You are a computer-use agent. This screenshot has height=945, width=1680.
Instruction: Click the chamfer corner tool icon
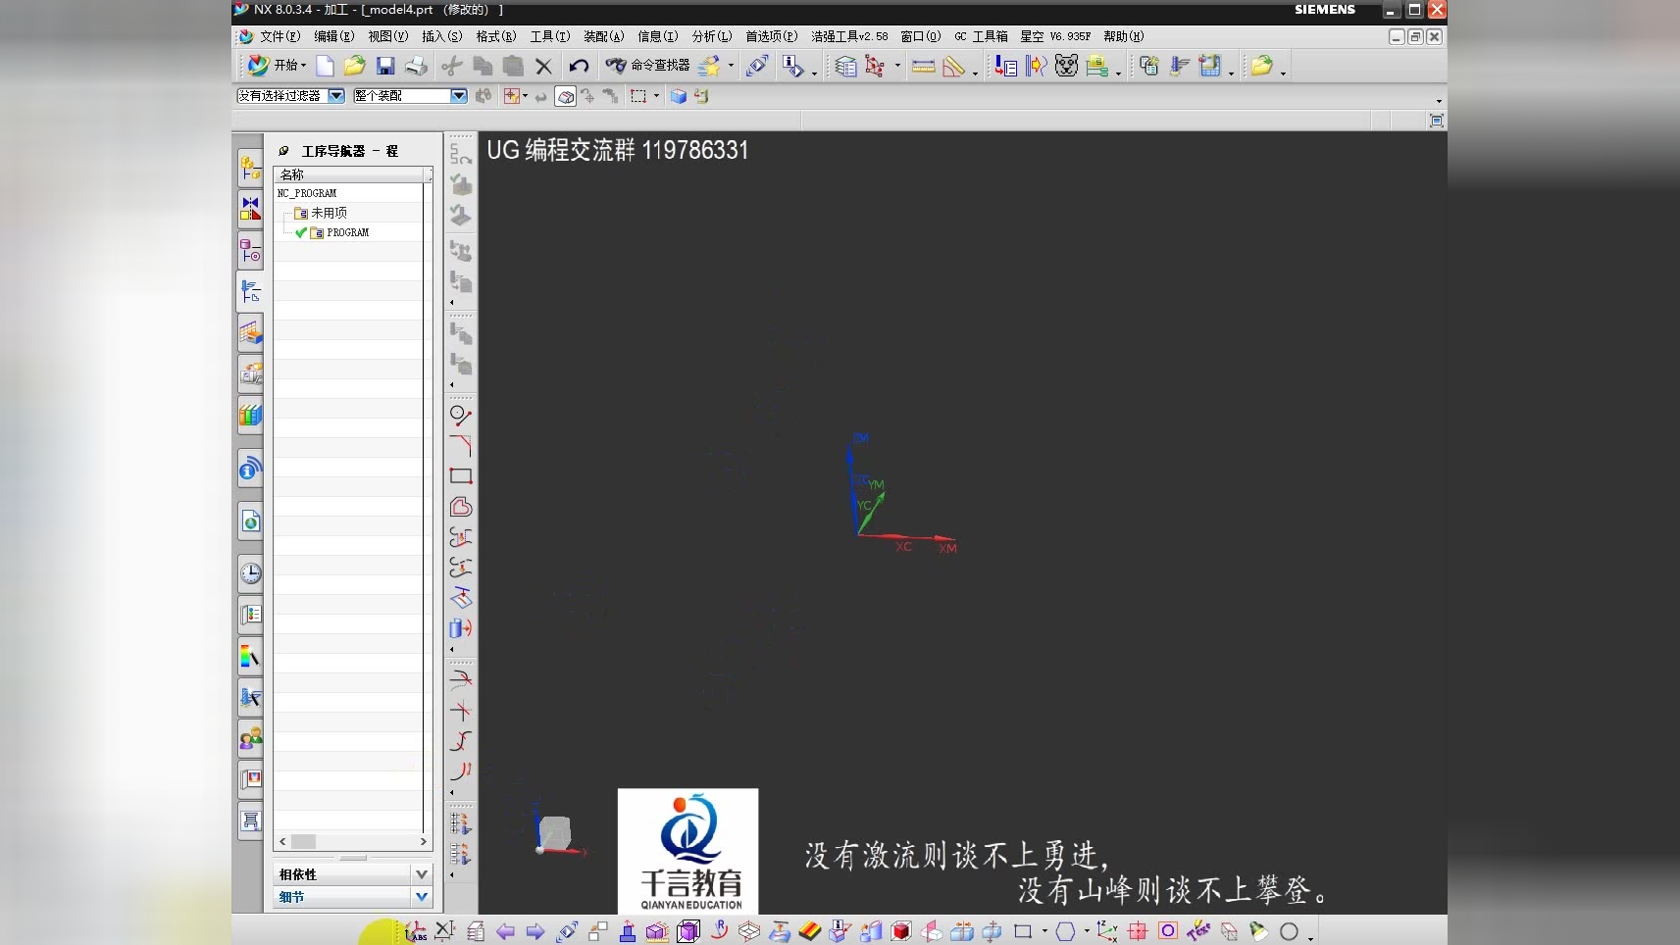pos(460,445)
